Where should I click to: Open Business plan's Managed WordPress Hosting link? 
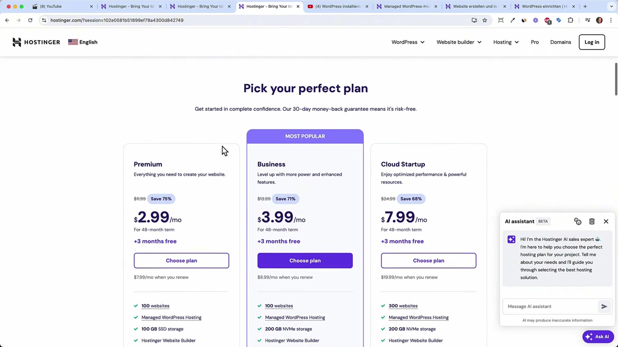[295, 318]
